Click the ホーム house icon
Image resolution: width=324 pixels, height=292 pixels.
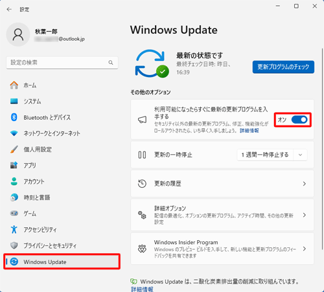tap(14, 85)
